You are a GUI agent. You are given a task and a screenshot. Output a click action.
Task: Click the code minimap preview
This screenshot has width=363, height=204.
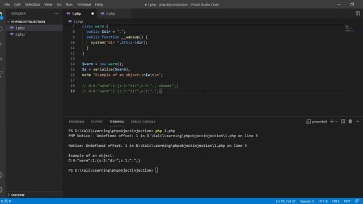point(349,28)
